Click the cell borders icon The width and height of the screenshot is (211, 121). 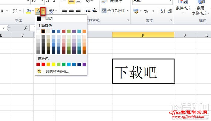[x=15, y=11]
